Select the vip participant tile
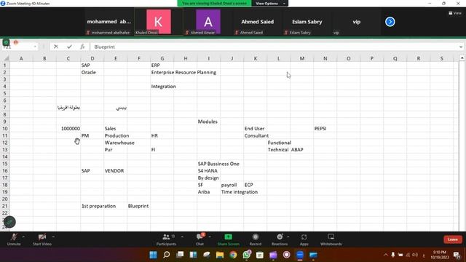Viewport: 466px width, 262px height. pos(356,22)
